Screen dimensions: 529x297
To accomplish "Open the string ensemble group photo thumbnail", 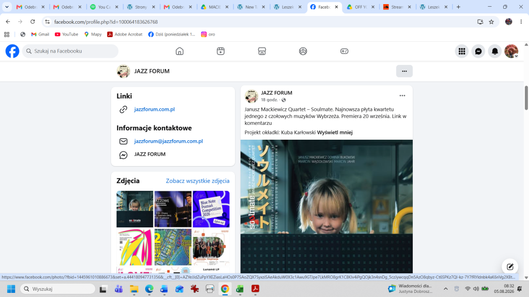I will point(211,247).
